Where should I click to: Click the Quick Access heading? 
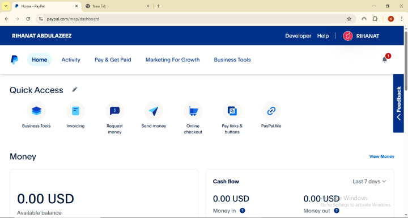point(36,90)
